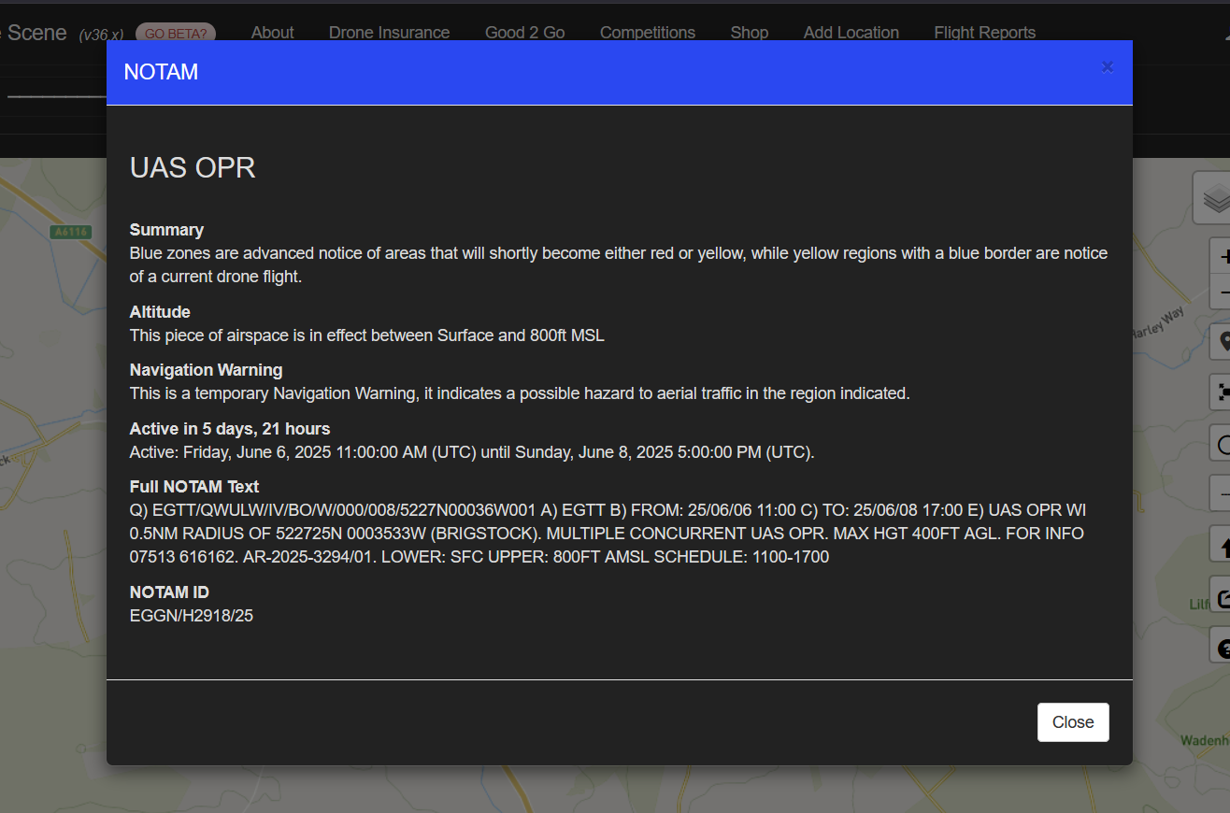This screenshot has width=1230, height=813.
Task: Navigate to the Competitions page
Action: pos(648,33)
